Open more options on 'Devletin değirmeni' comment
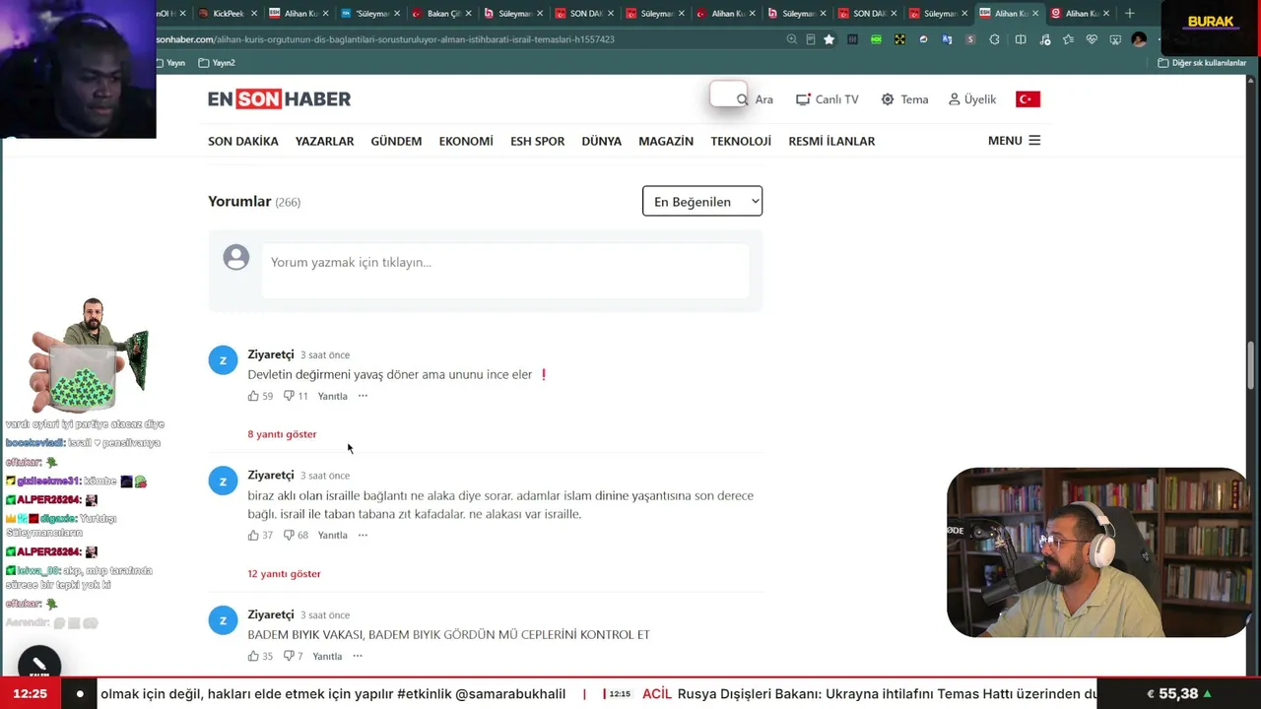Image resolution: width=1261 pixels, height=709 pixels. [x=363, y=396]
